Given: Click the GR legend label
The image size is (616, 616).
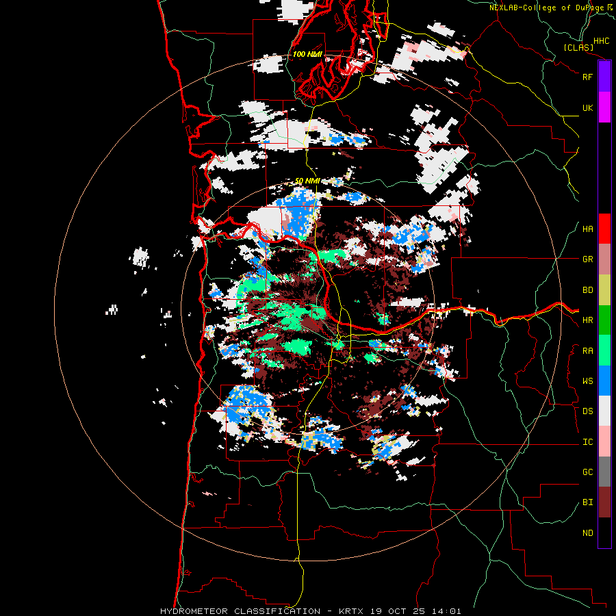Looking at the screenshot, I should [587, 259].
